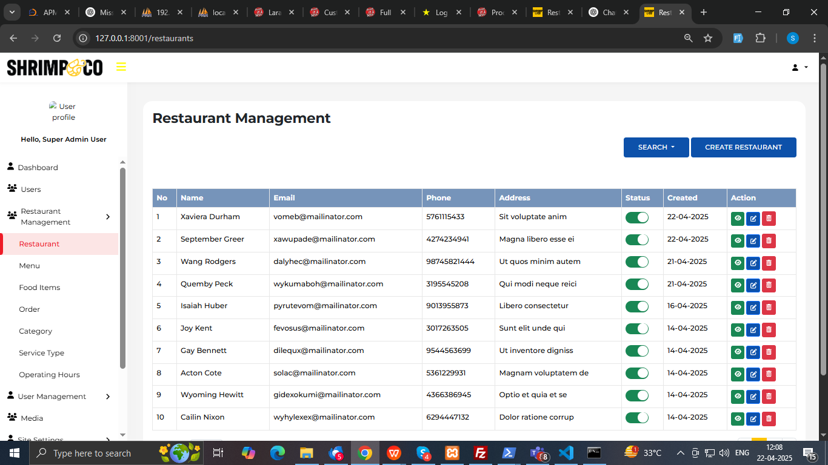The height and width of the screenshot is (465, 828).
Task: Open Visual Studio Code from taskbar
Action: (566, 453)
